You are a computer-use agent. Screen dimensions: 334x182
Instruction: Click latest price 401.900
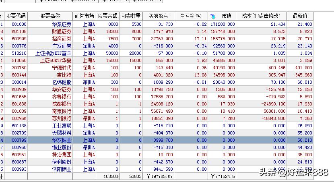(303, 68)
